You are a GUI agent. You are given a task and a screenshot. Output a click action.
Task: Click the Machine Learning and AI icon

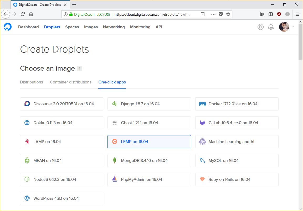coord(202,141)
